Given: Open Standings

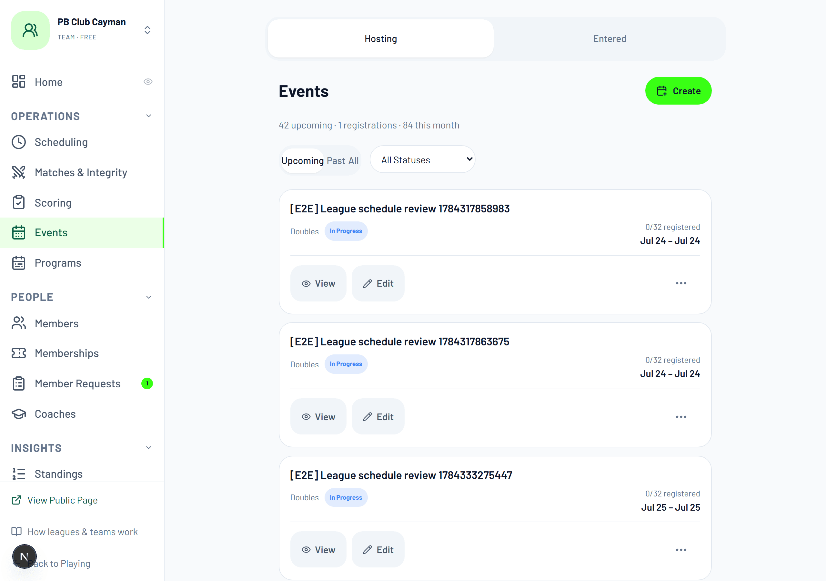Looking at the screenshot, I should click(82, 474).
